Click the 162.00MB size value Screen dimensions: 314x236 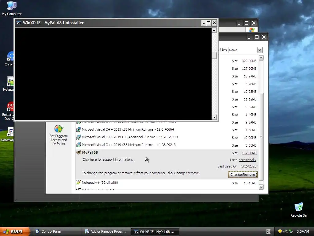249,153
